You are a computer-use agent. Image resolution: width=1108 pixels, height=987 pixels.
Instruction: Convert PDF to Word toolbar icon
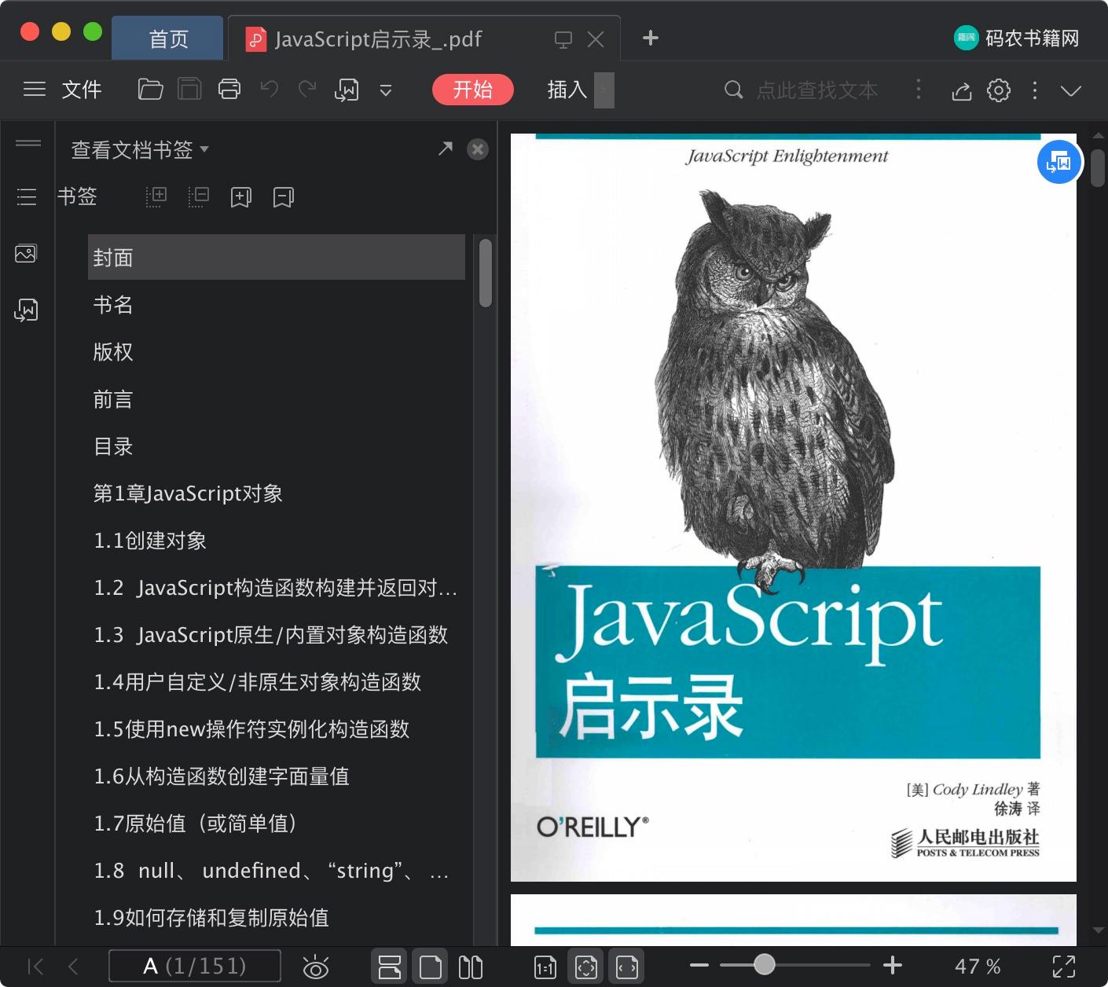pyautogui.click(x=347, y=90)
